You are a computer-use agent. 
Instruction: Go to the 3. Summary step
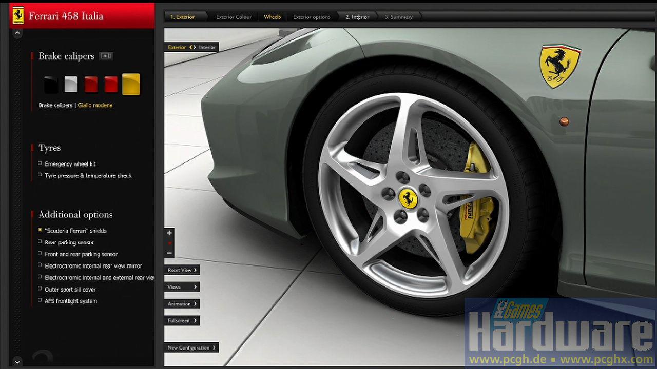(x=399, y=17)
